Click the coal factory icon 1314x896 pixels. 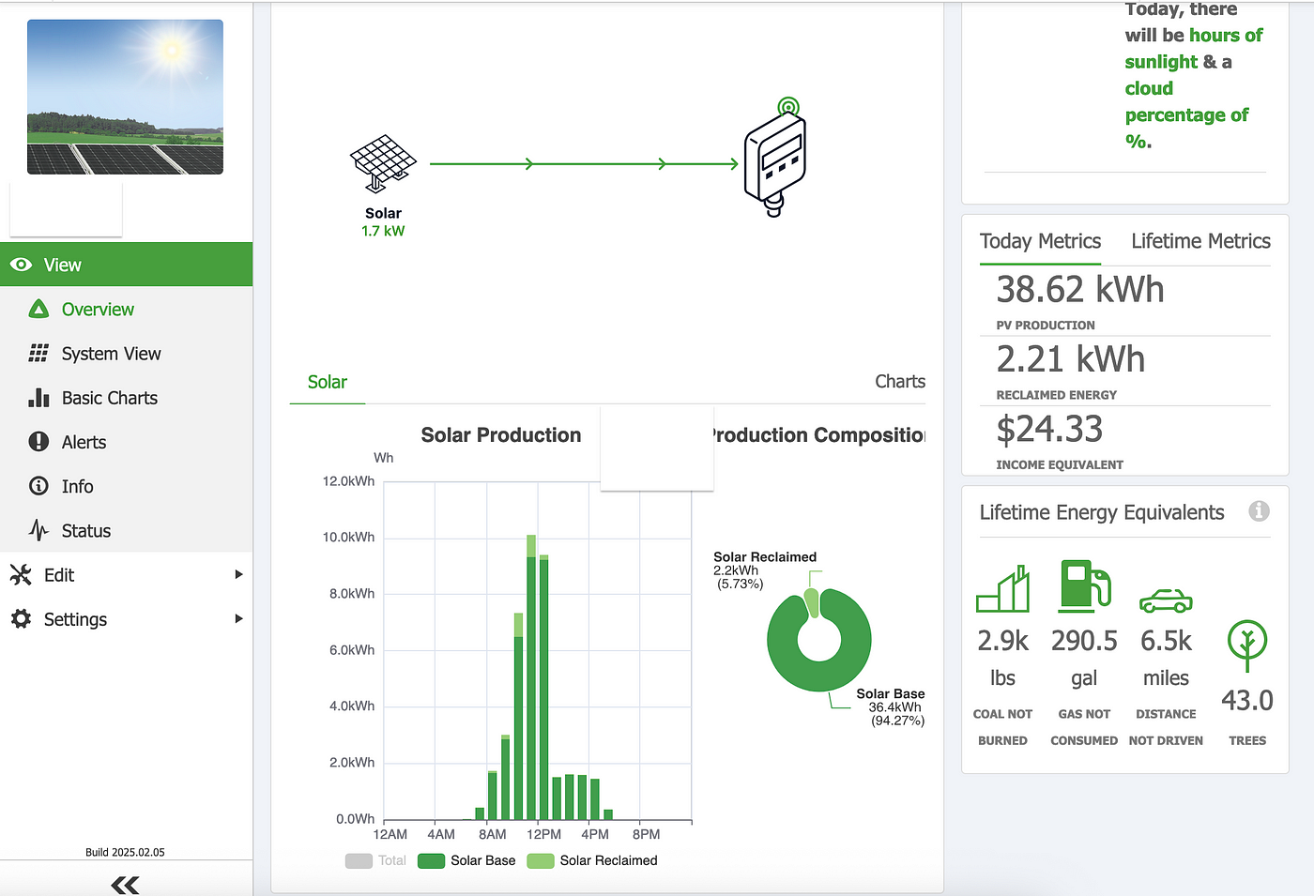[1002, 589]
